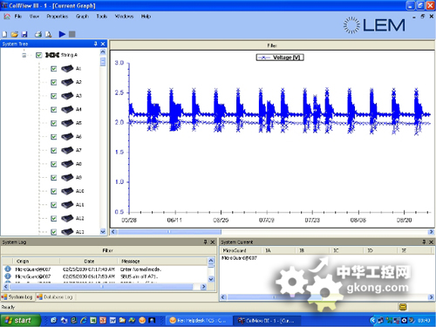This screenshot has height=327, width=436.
Task: Uncheck the String A checkbox
Action: pos(39,55)
